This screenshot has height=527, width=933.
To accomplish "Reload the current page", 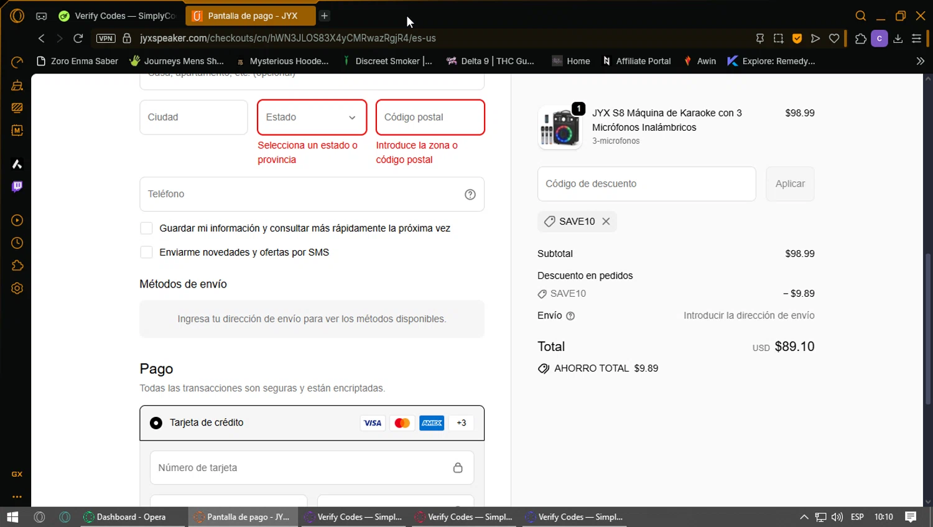I will [78, 39].
